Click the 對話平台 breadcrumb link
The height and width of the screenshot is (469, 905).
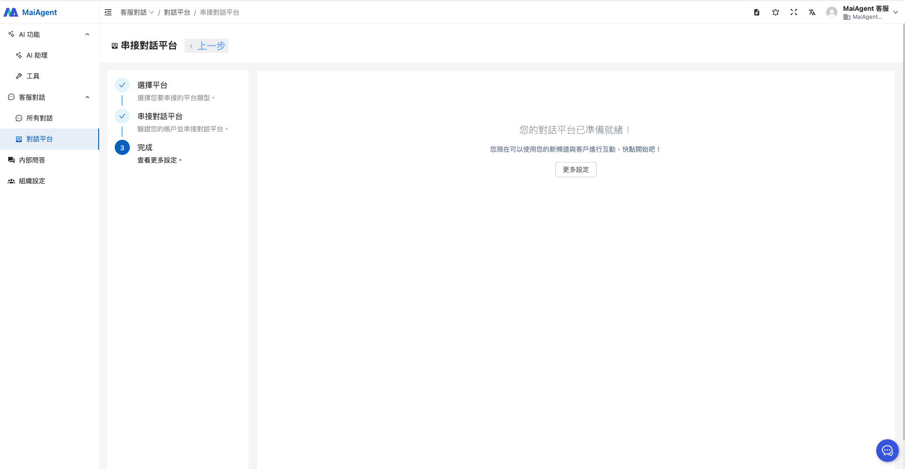(177, 12)
